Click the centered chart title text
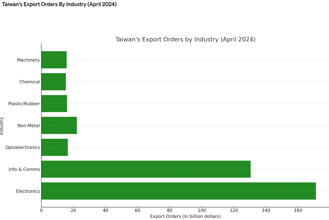The height and width of the screenshot is (220, 329). tap(185, 39)
